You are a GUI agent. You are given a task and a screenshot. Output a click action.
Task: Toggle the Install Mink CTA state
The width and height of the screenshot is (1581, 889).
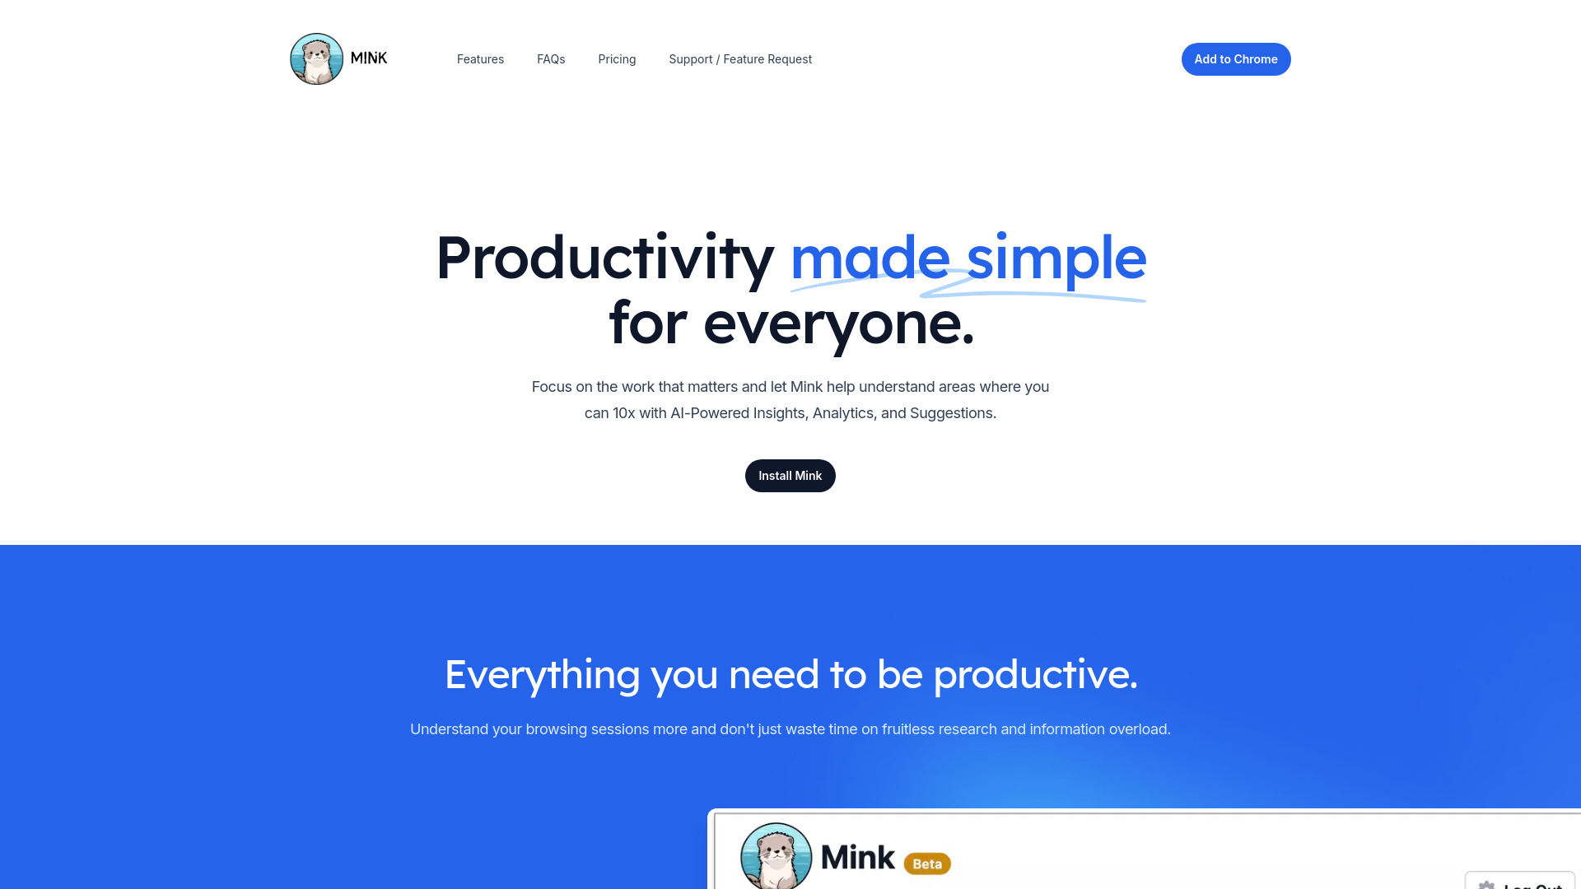click(x=790, y=476)
